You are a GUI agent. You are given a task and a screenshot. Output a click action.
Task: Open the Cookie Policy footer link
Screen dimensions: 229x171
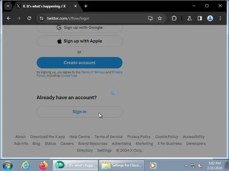click(x=167, y=137)
